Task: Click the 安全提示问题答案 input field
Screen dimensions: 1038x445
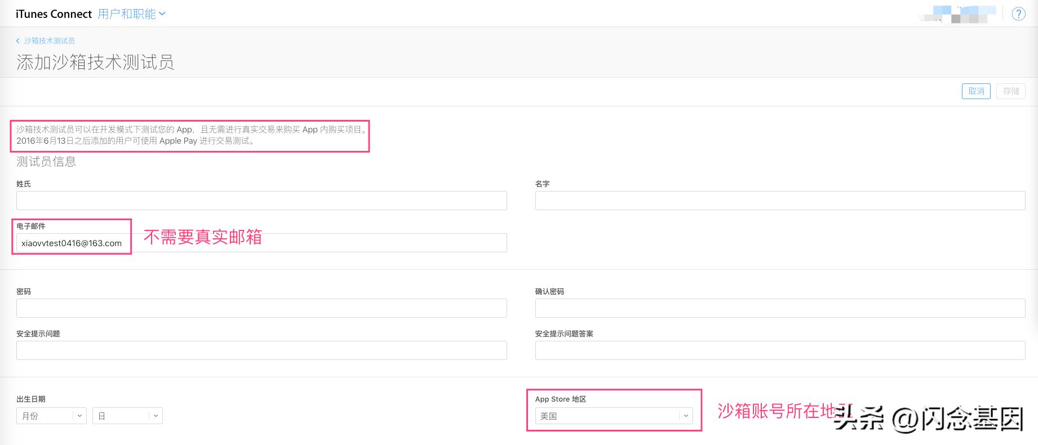Action: click(780, 350)
